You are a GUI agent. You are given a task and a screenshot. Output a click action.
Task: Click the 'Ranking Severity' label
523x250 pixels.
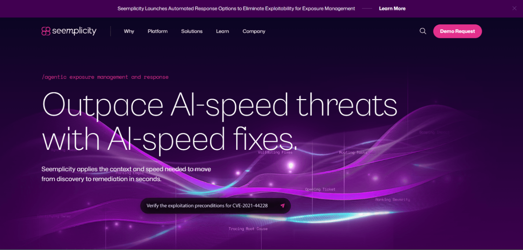coord(393,200)
